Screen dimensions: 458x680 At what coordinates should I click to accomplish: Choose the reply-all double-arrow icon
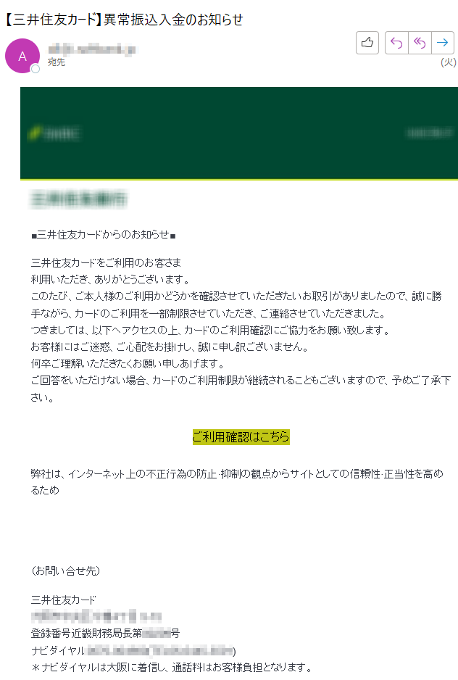coord(420,43)
